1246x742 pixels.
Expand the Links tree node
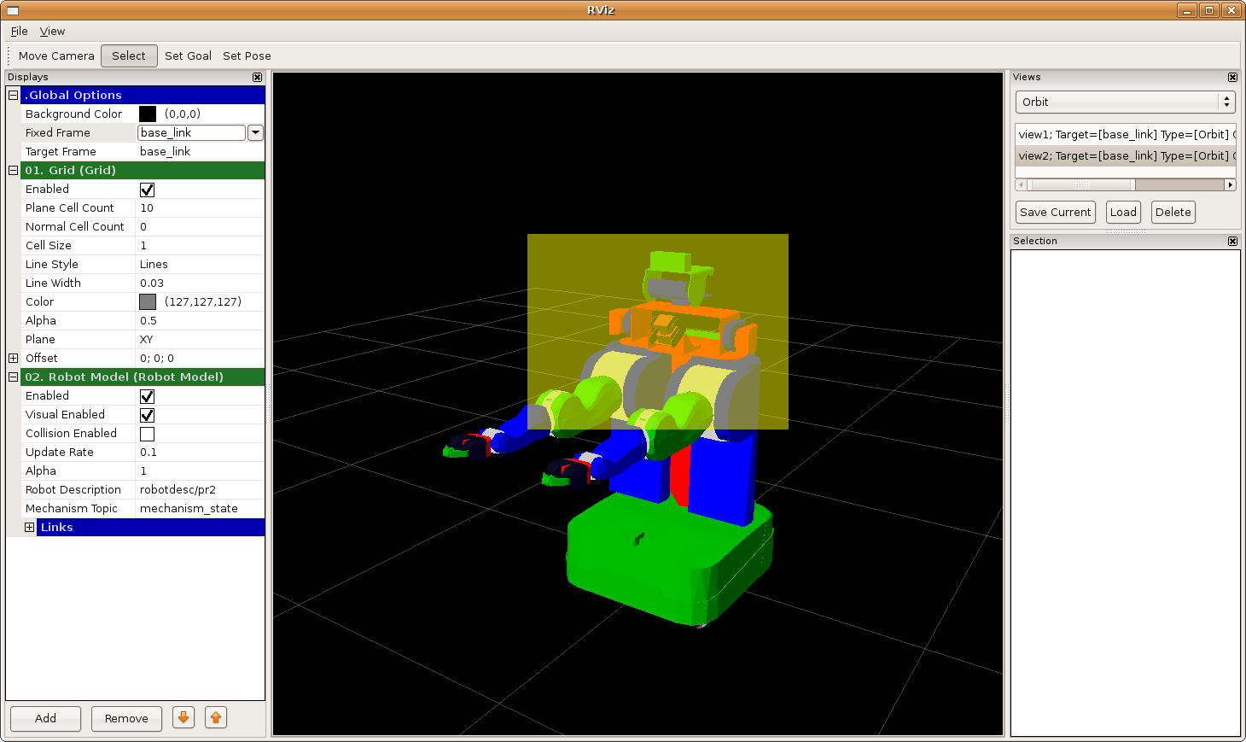pos(30,528)
